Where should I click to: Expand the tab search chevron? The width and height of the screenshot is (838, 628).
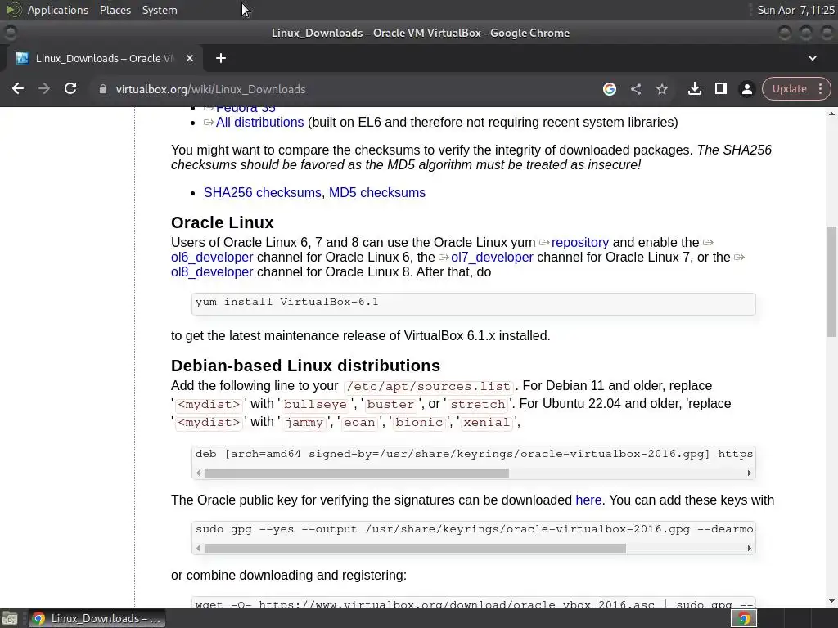pos(813,58)
